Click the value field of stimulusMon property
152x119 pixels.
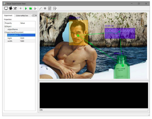point(28,35)
